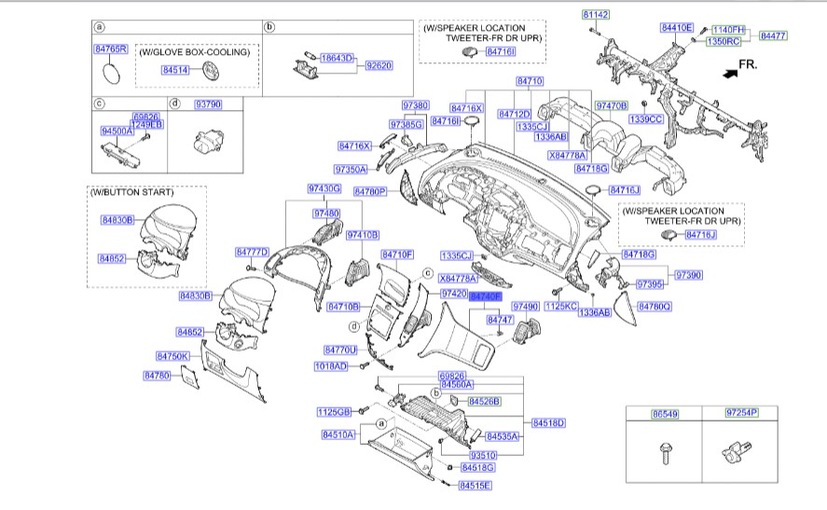The image size is (827, 510).
Task: Click part number link 1140FH
Action: 728,30
